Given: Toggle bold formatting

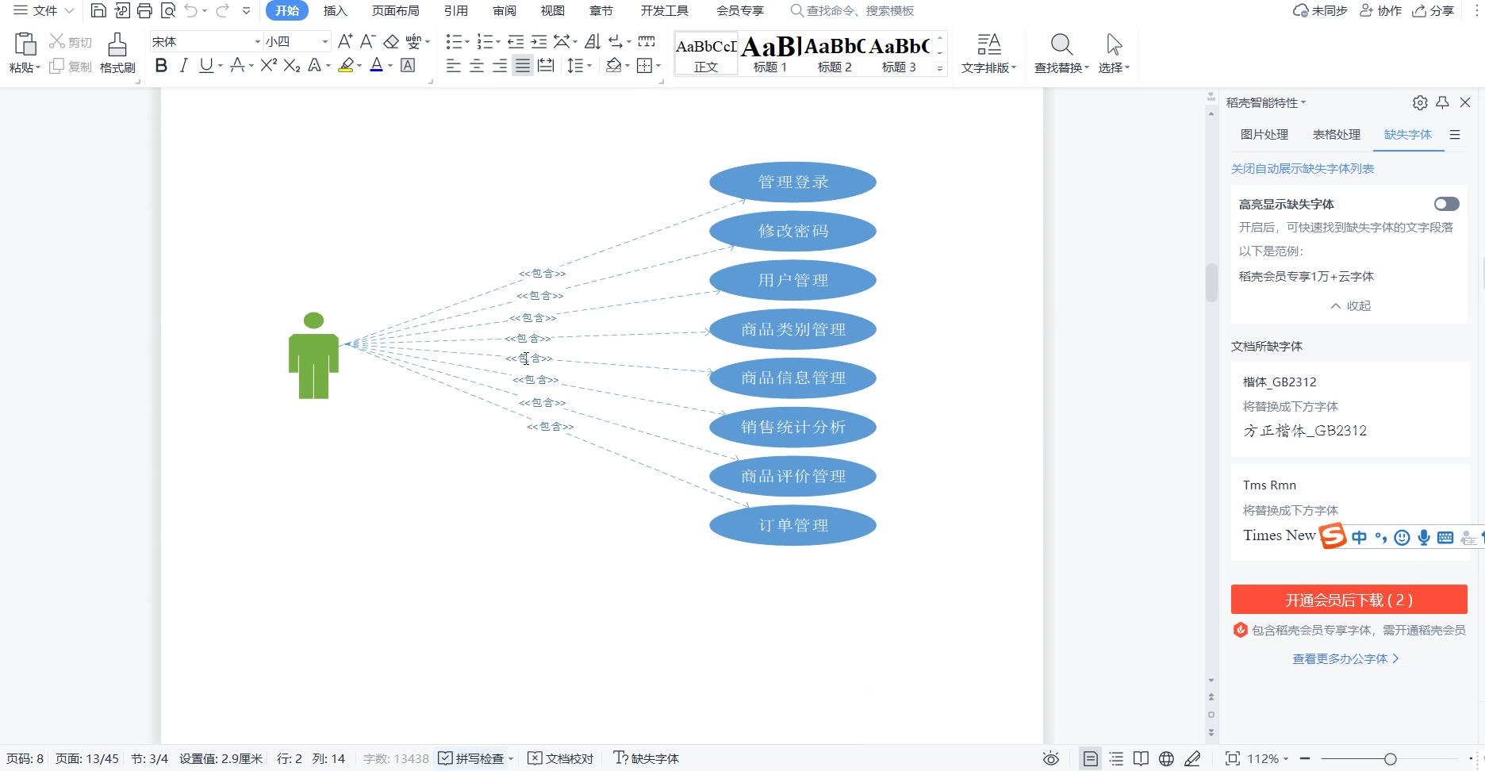Looking at the screenshot, I should pos(161,65).
